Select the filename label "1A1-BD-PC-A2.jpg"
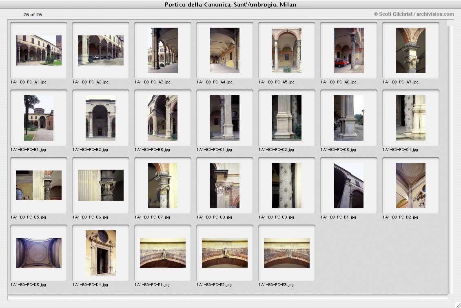Viewport: 461px width, 308px height. [x=91, y=82]
